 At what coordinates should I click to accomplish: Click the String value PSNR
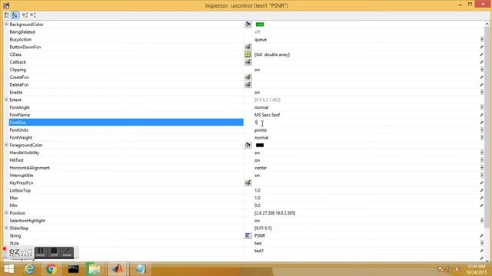[x=260, y=235]
